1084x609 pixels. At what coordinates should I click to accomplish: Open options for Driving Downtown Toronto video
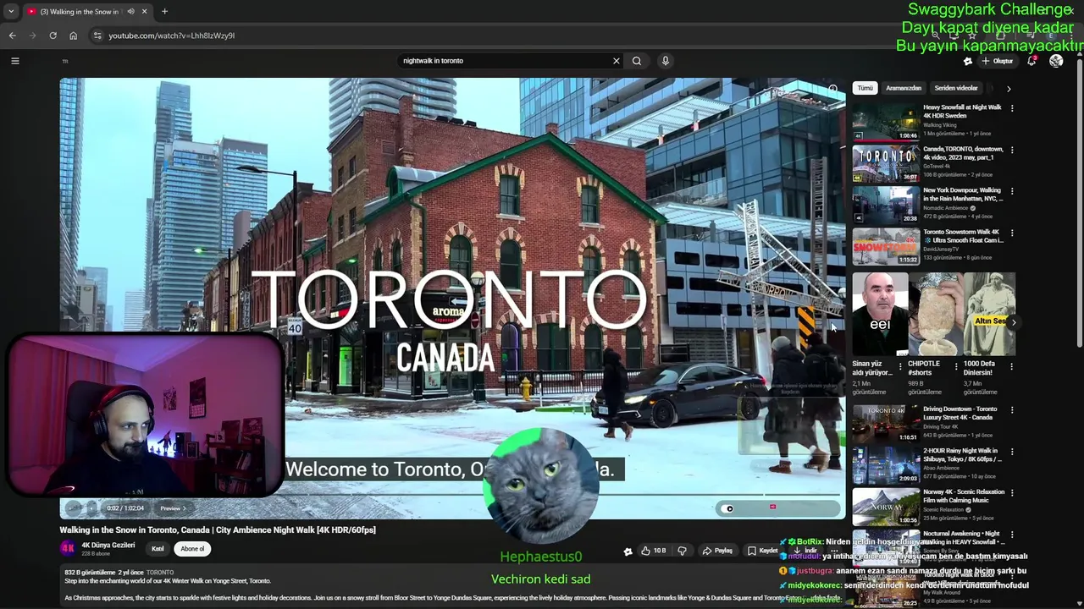[x=1011, y=410]
